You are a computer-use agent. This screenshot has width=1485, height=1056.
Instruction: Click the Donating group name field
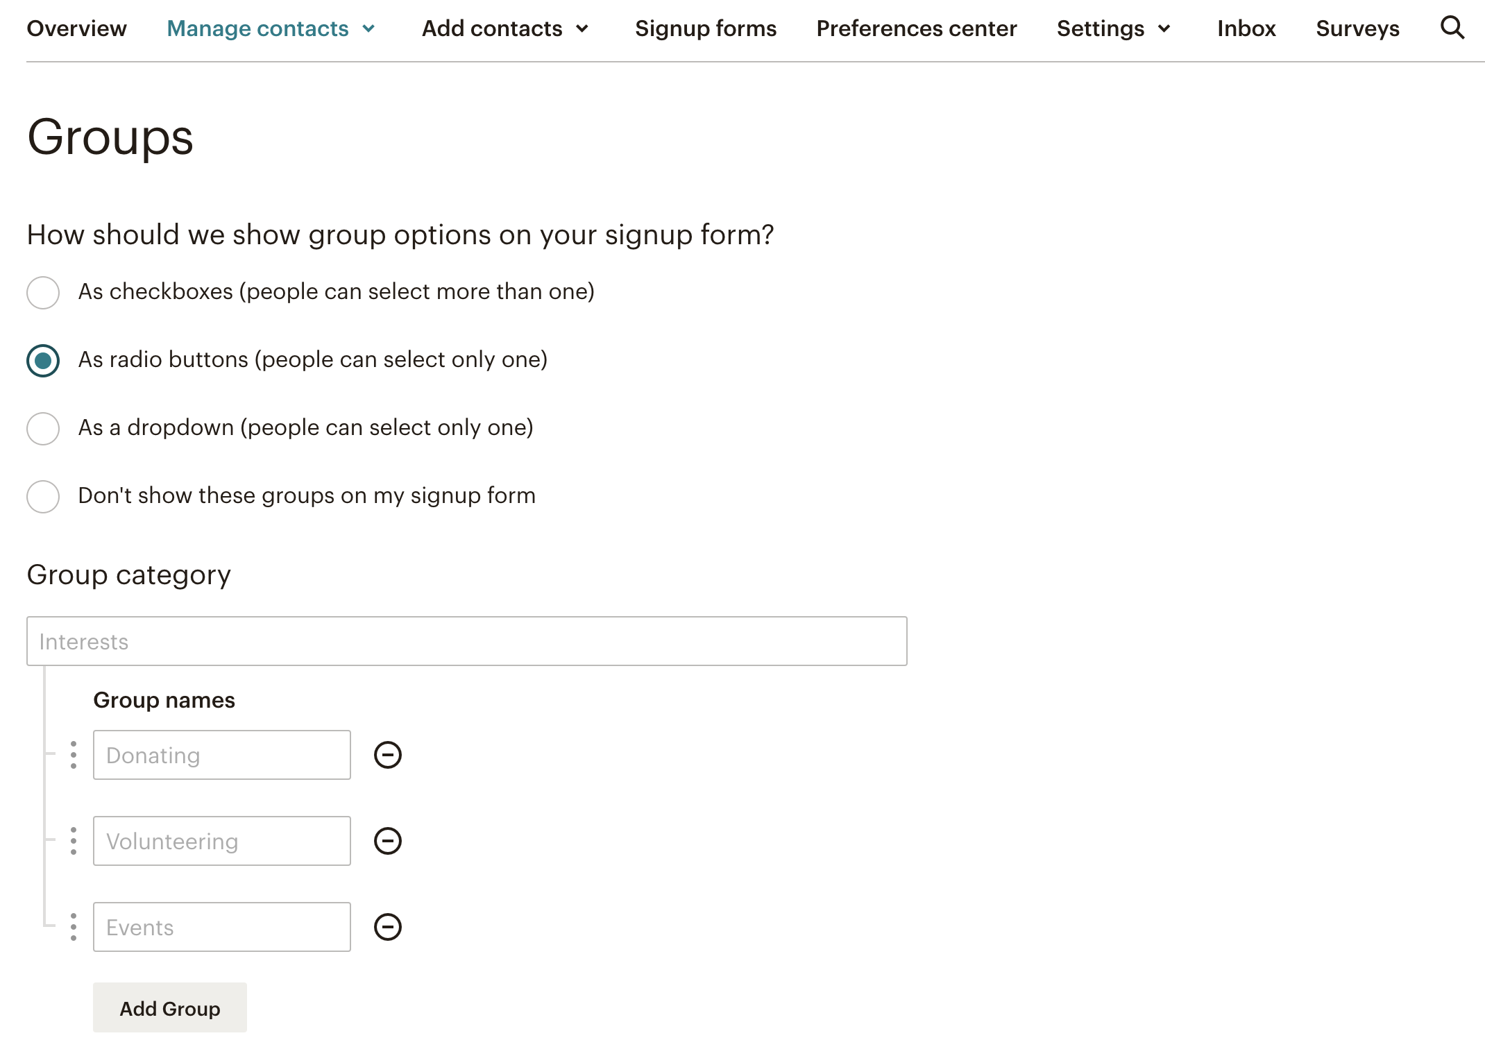click(221, 755)
